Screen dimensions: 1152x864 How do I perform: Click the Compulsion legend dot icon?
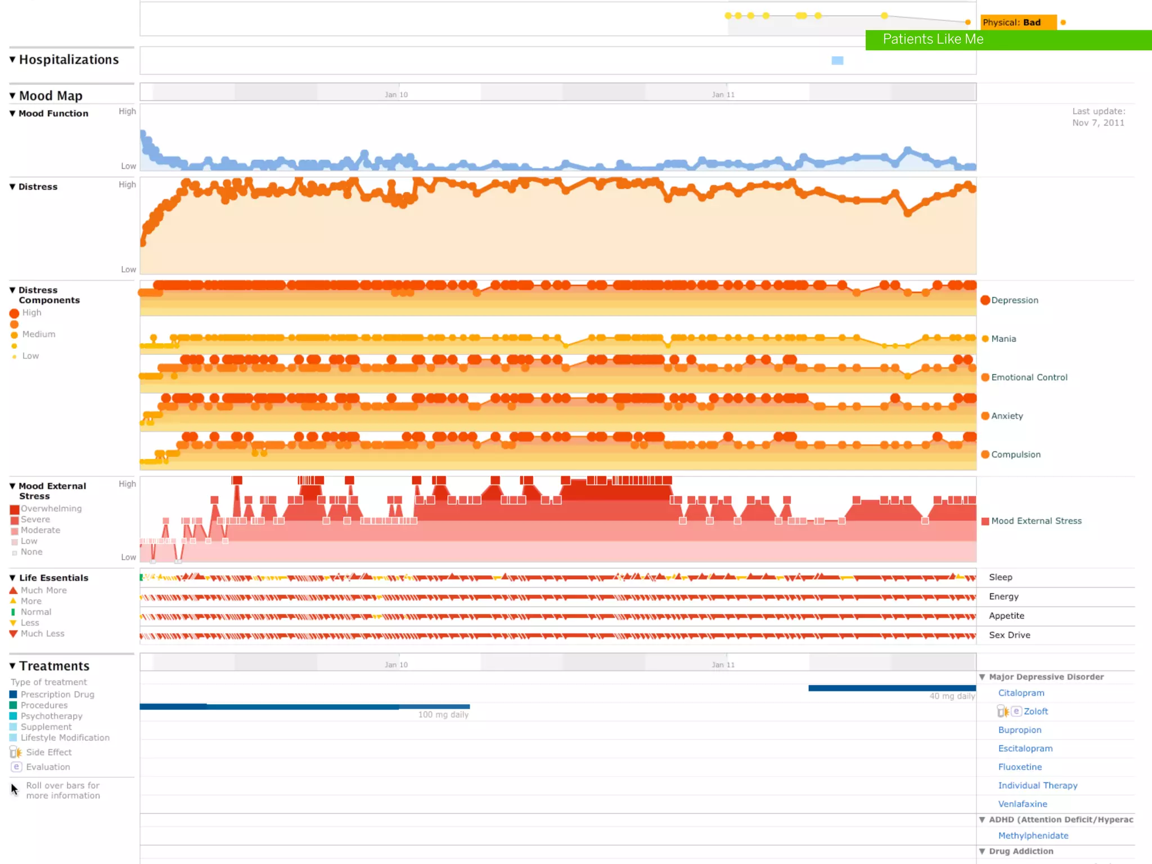point(985,454)
